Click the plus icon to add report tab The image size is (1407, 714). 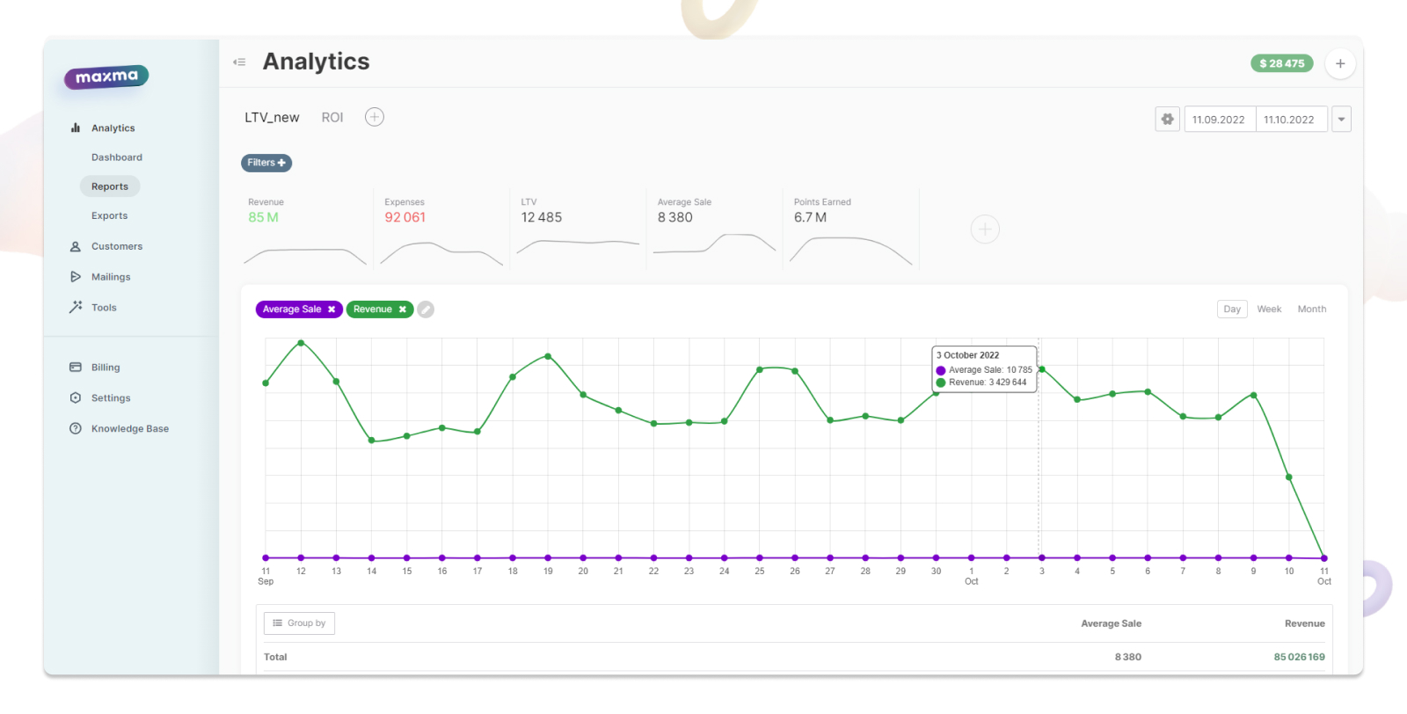coord(375,117)
